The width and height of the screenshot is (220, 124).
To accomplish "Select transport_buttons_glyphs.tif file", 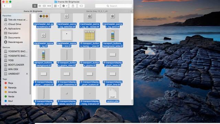I will coord(90,58).
